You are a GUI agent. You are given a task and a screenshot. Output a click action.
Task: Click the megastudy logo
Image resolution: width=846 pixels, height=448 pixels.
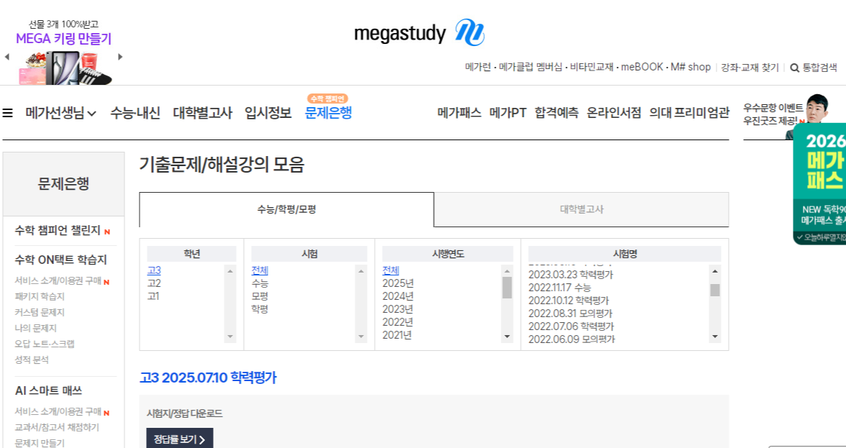point(419,33)
